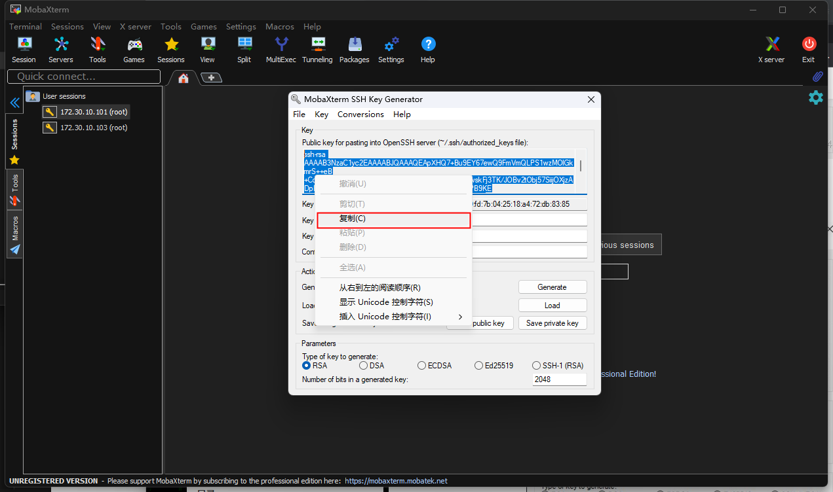Click the red Exit power icon
The image size is (833, 492).
[x=809, y=50]
